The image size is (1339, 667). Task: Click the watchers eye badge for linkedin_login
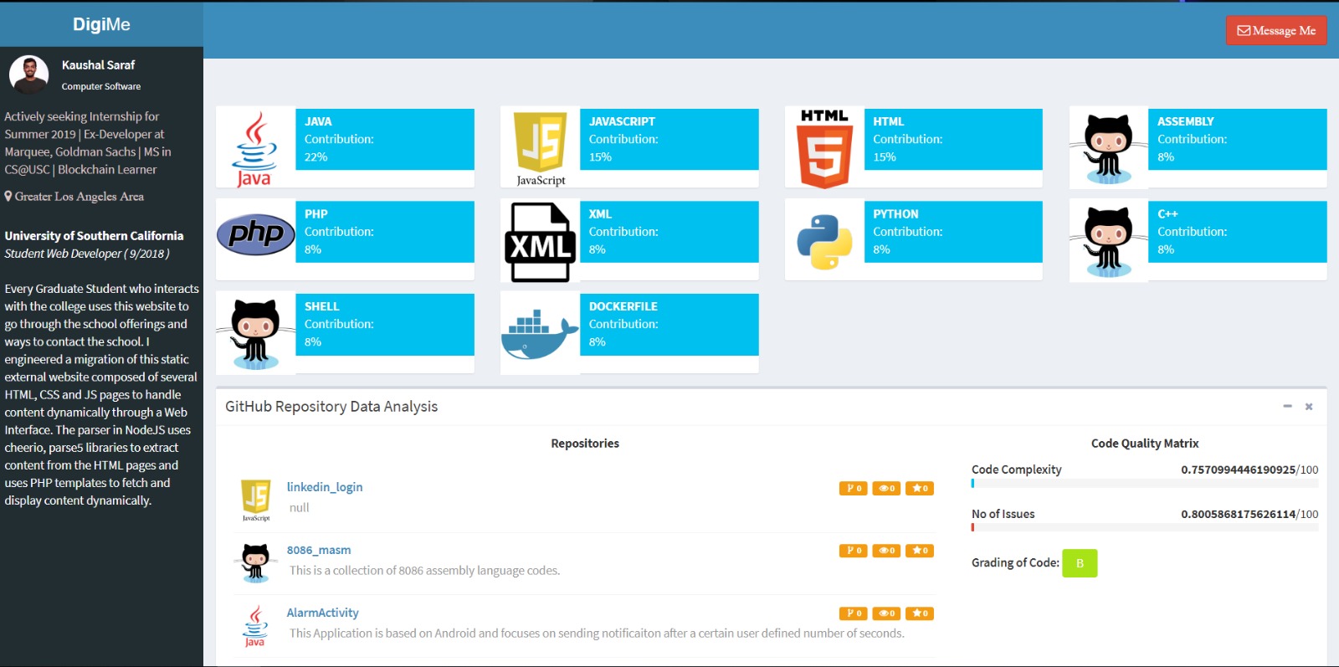click(x=886, y=489)
